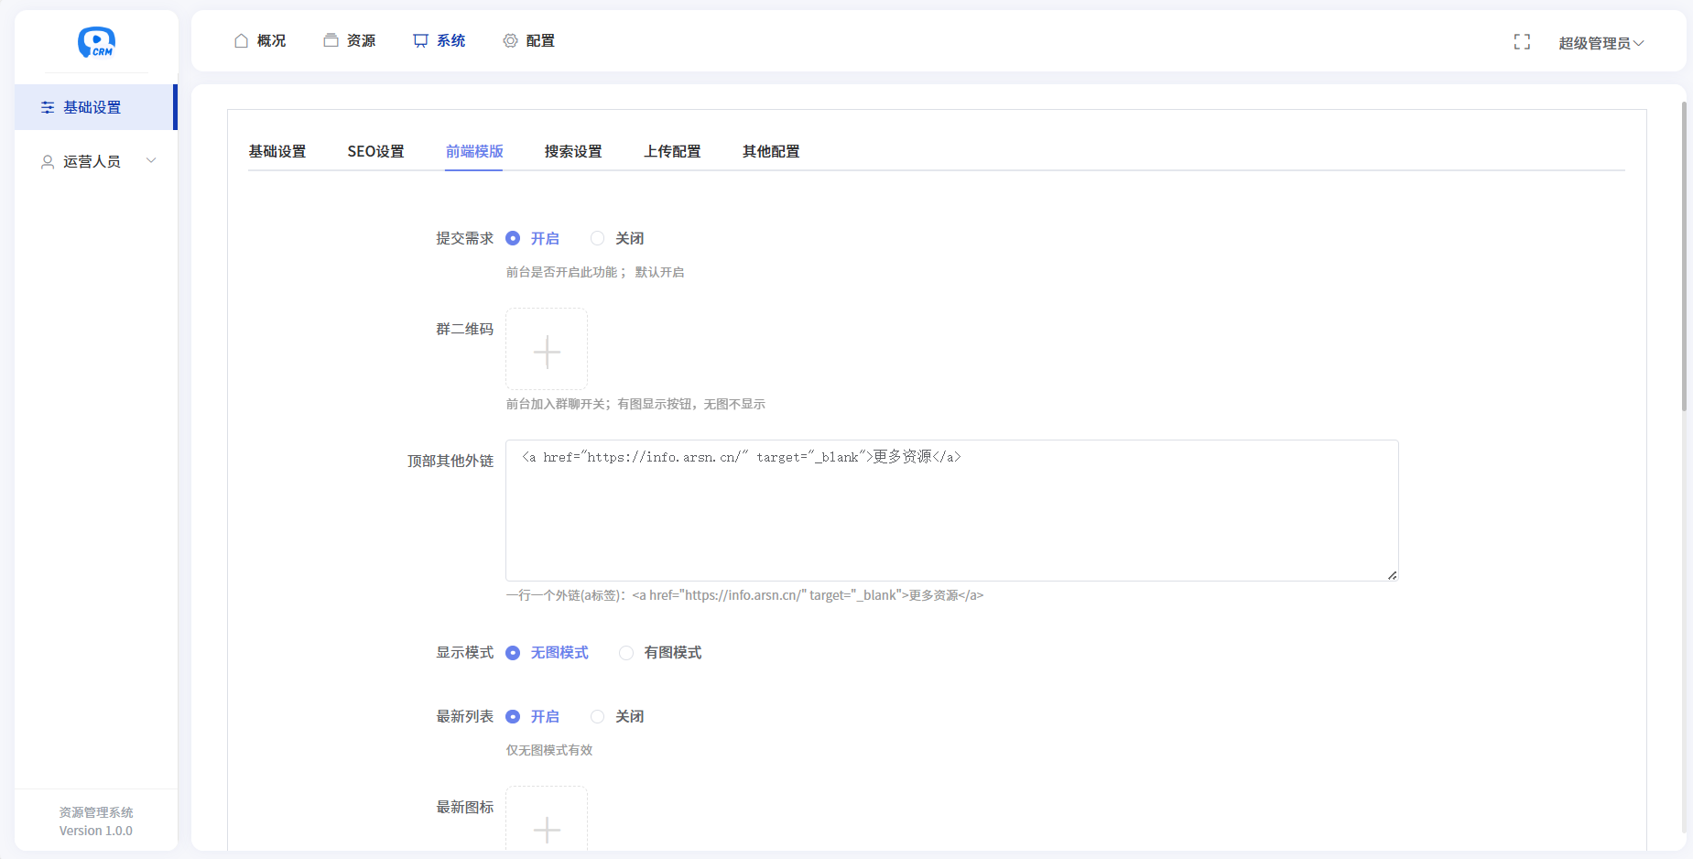This screenshot has width=1693, height=859.
Task: Switch to the 基础设置 tab
Action: [277, 151]
